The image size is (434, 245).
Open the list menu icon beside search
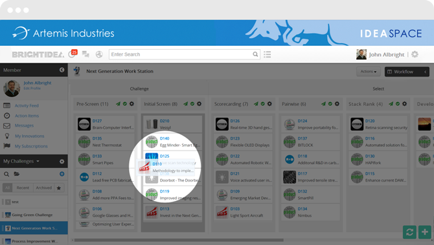point(267,54)
